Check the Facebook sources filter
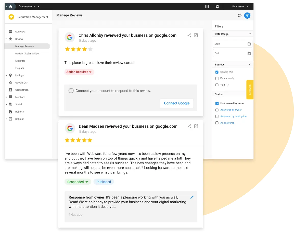 [x=217, y=78]
